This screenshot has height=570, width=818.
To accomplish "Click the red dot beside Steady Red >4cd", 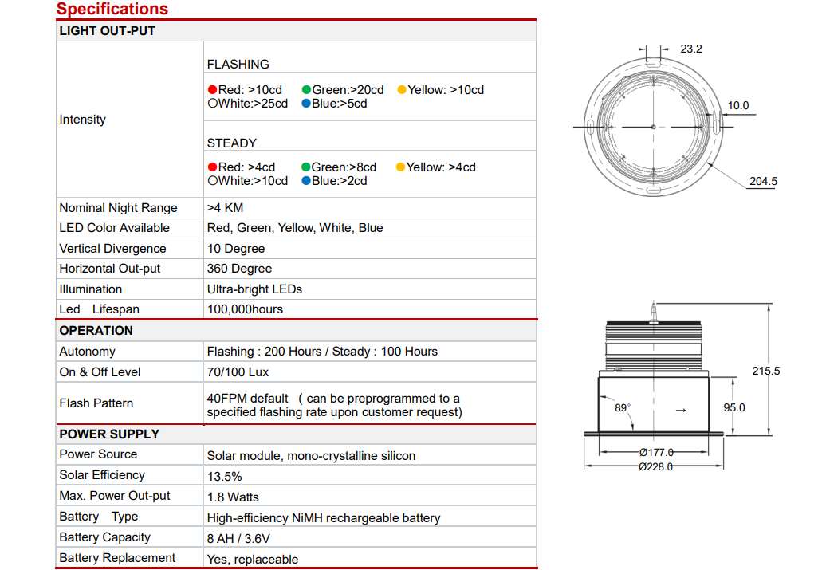I will [212, 167].
